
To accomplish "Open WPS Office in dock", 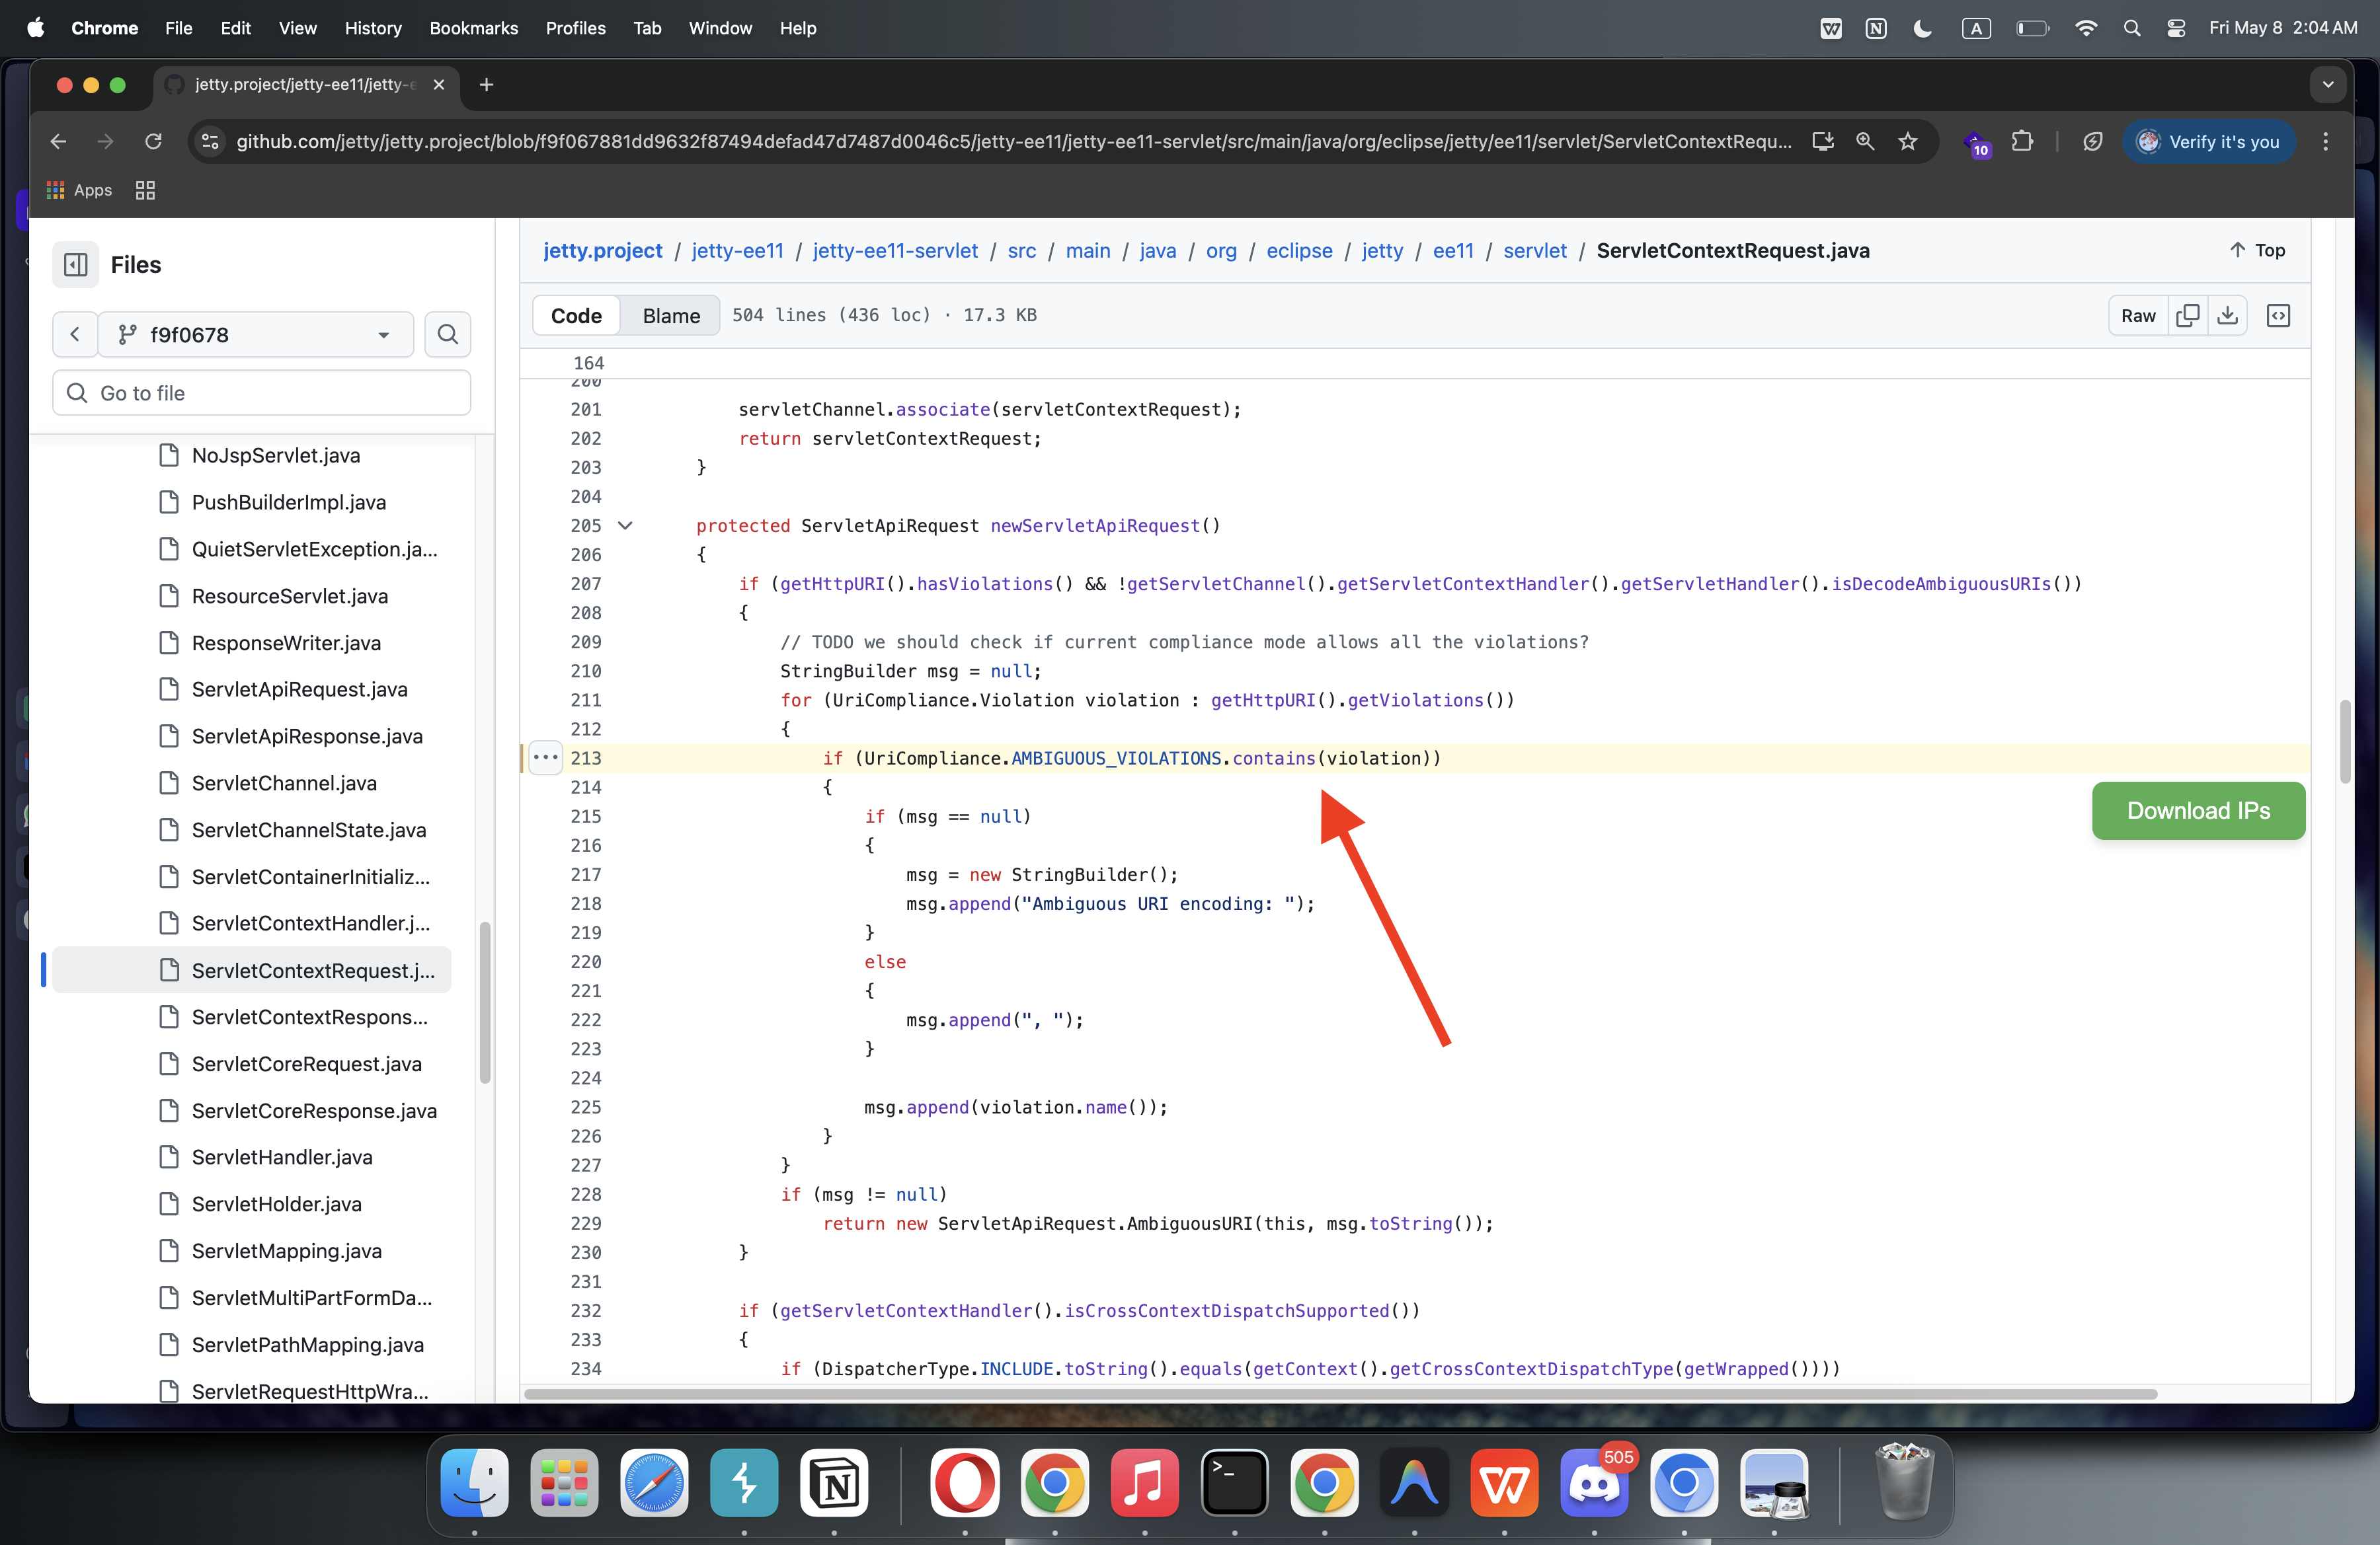I will [1504, 1483].
